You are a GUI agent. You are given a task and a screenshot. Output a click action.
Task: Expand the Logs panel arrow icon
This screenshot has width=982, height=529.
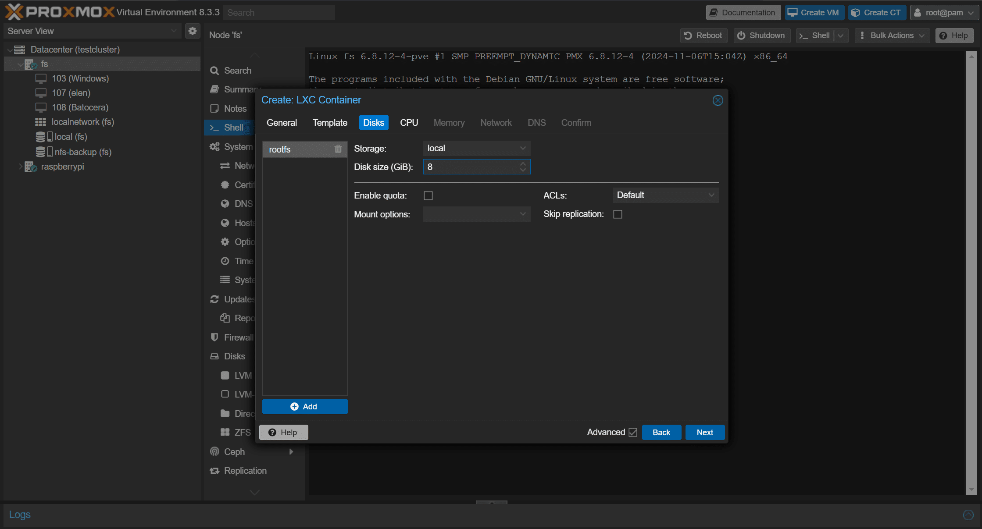pos(968,515)
